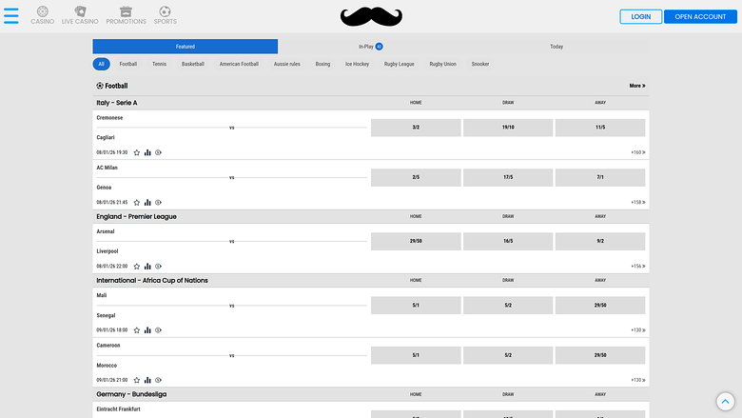This screenshot has width=742, height=418.
Task: Click the mustache logo
Action: click(370, 16)
